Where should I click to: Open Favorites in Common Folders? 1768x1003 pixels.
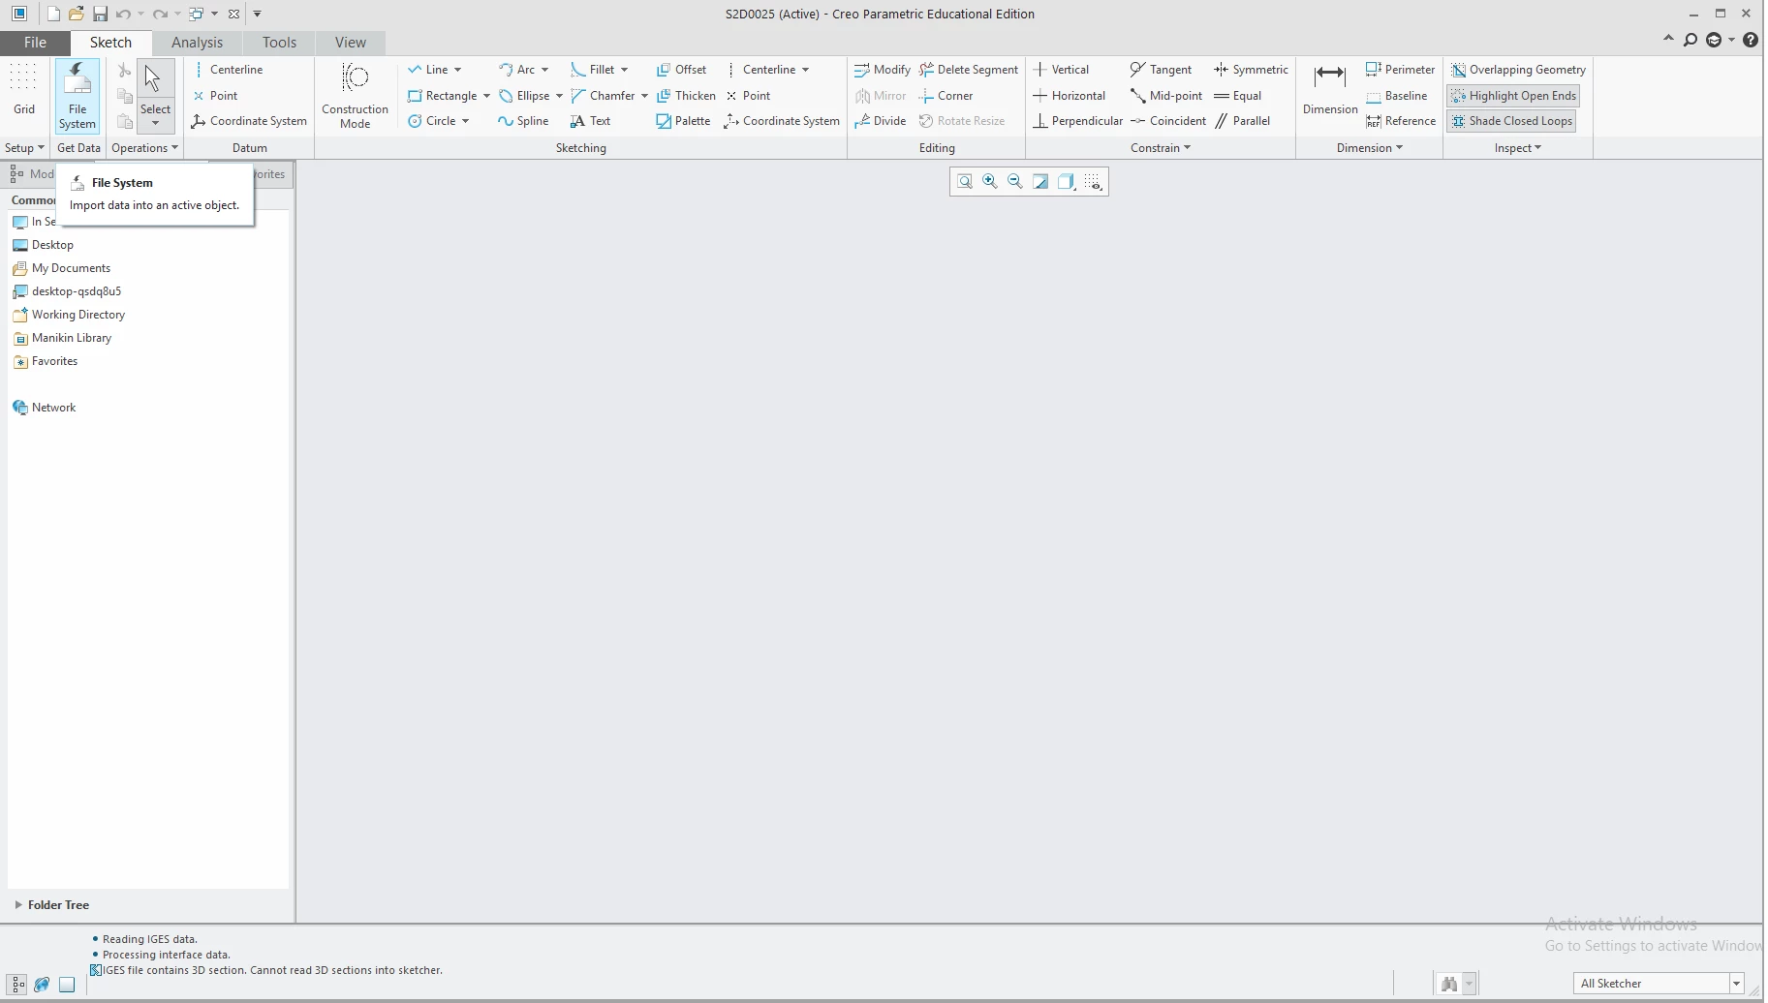(45, 361)
